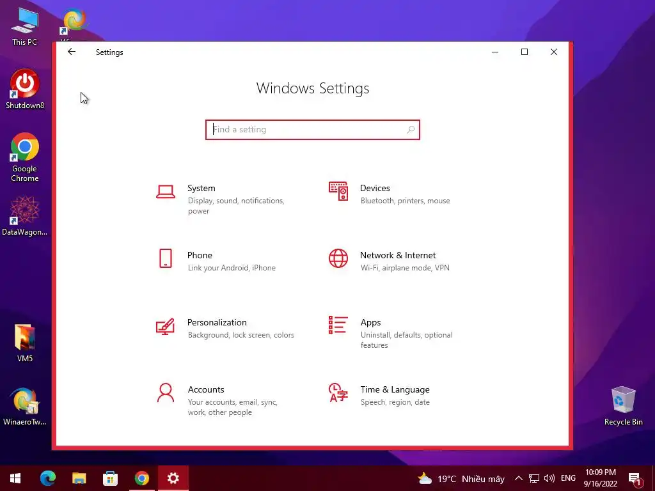Open the Phone category link

(200, 255)
